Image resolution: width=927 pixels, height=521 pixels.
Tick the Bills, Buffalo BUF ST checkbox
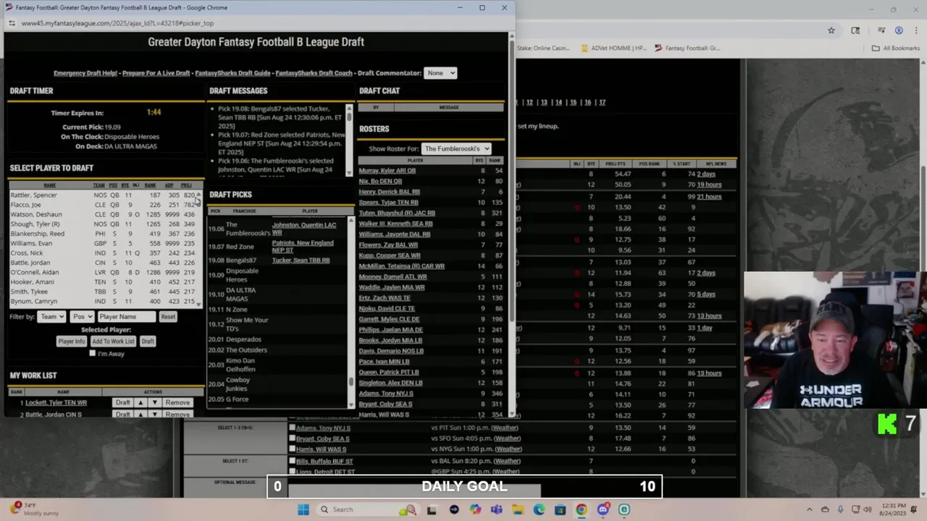(292, 461)
